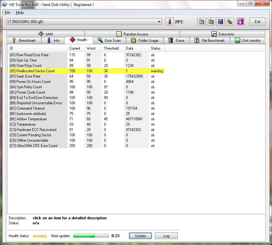Click the Status column header
This screenshot has width=272, height=245.
point(157,48)
